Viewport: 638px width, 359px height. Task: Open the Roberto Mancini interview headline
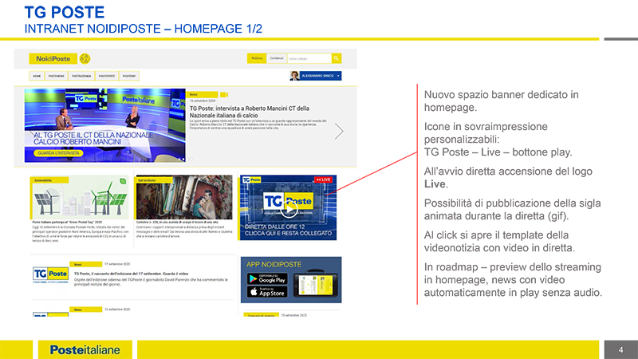point(250,112)
